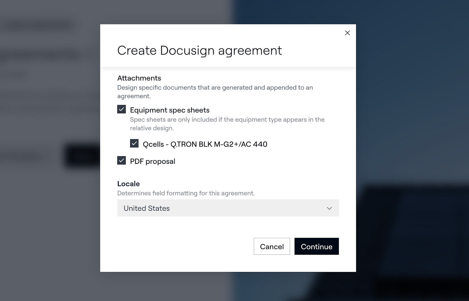
Task: Click the "United States" text in the Locale field
Action: click(x=147, y=208)
